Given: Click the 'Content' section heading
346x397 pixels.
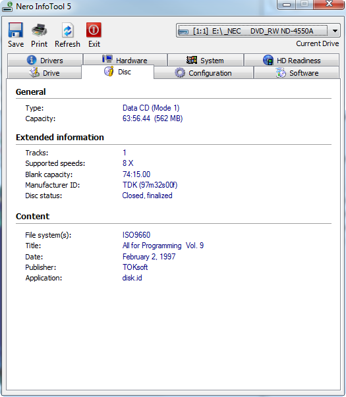Looking at the screenshot, I should (x=32, y=216).
